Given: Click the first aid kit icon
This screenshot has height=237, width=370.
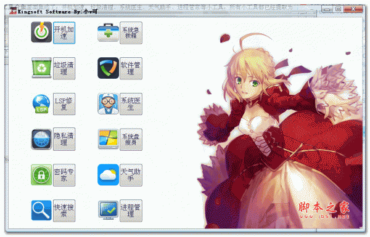Looking at the screenshot, I should (x=108, y=33).
